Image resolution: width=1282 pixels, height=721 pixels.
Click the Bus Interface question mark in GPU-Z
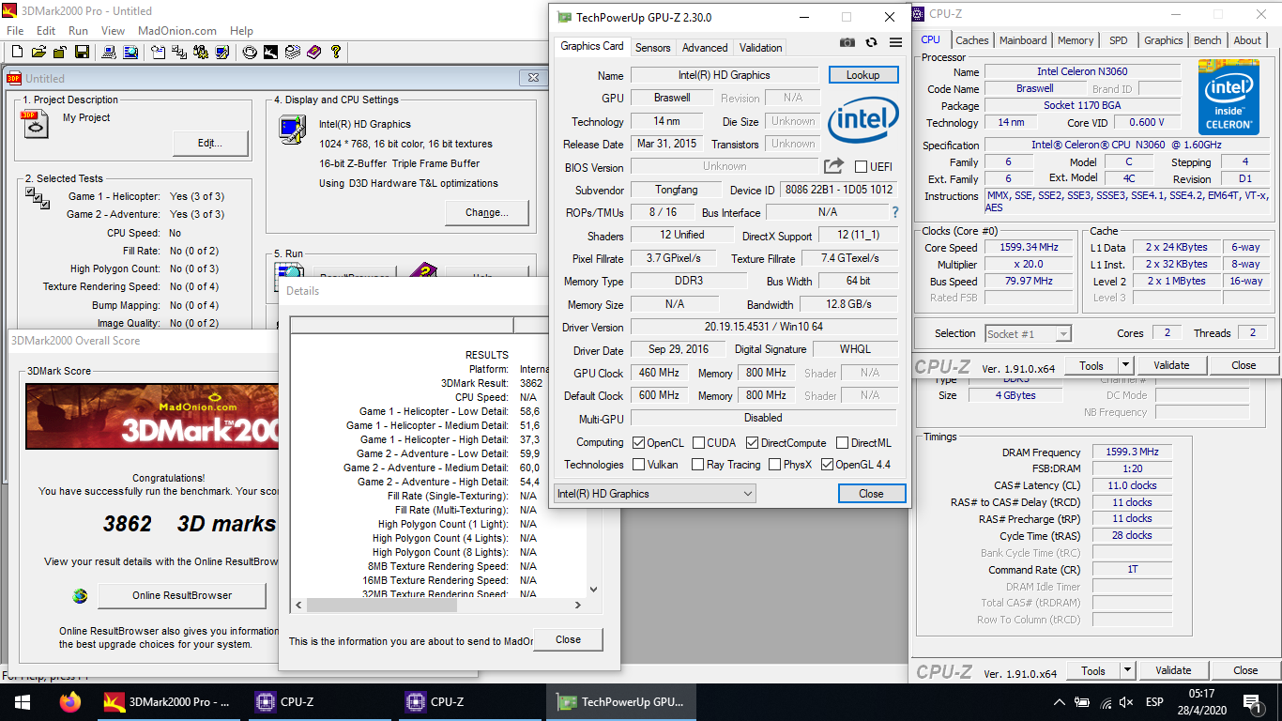click(x=895, y=213)
